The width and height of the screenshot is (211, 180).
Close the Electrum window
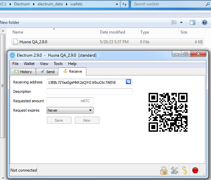coord(198,54)
